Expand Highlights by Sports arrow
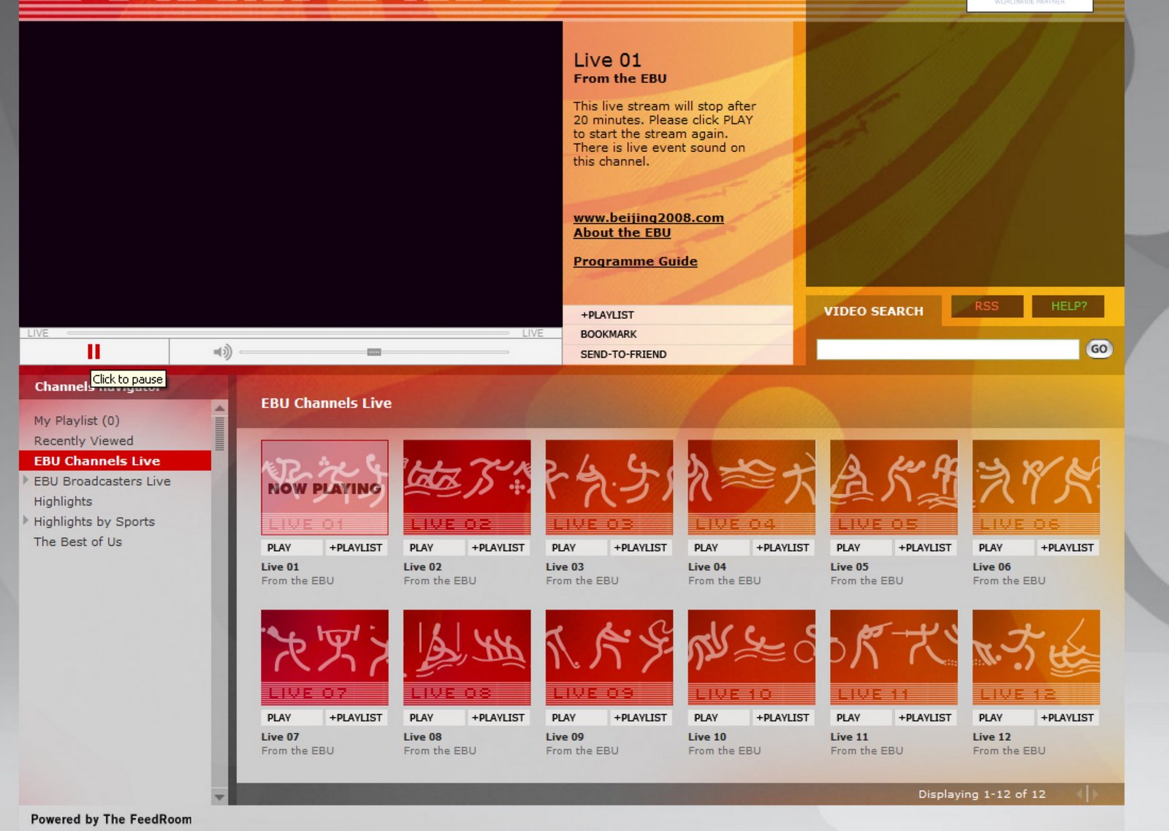Image resolution: width=1169 pixels, height=831 pixels. (x=26, y=520)
